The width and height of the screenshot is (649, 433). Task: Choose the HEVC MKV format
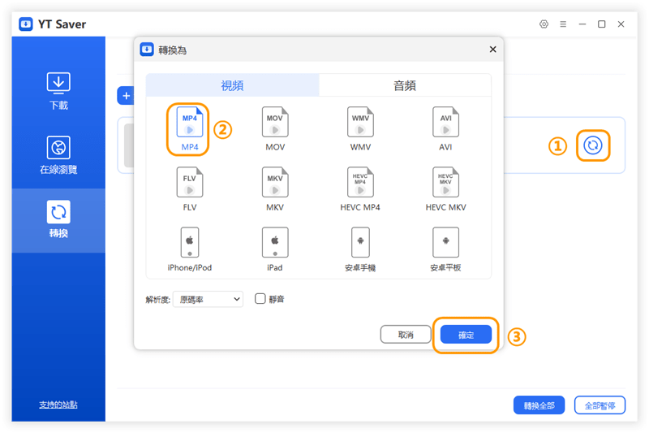445,183
